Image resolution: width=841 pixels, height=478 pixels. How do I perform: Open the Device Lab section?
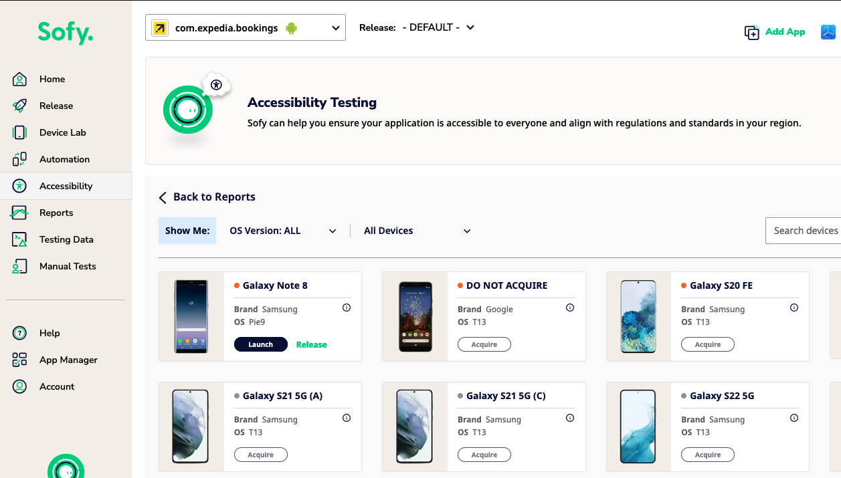[63, 132]
